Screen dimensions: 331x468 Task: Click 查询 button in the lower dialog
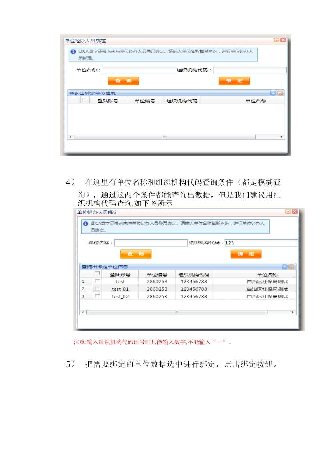136,254
